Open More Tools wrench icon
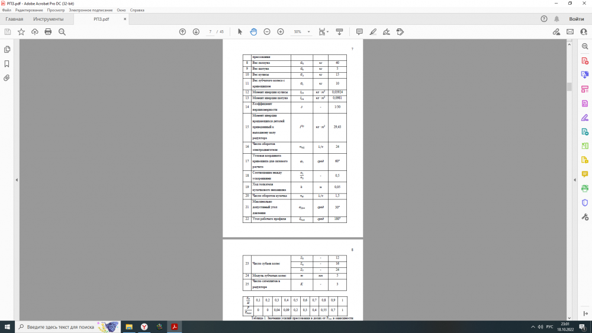The image size is (592, 333). (x=585, y=217)
